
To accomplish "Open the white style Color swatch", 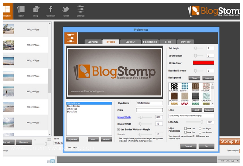I will point(149,110).
